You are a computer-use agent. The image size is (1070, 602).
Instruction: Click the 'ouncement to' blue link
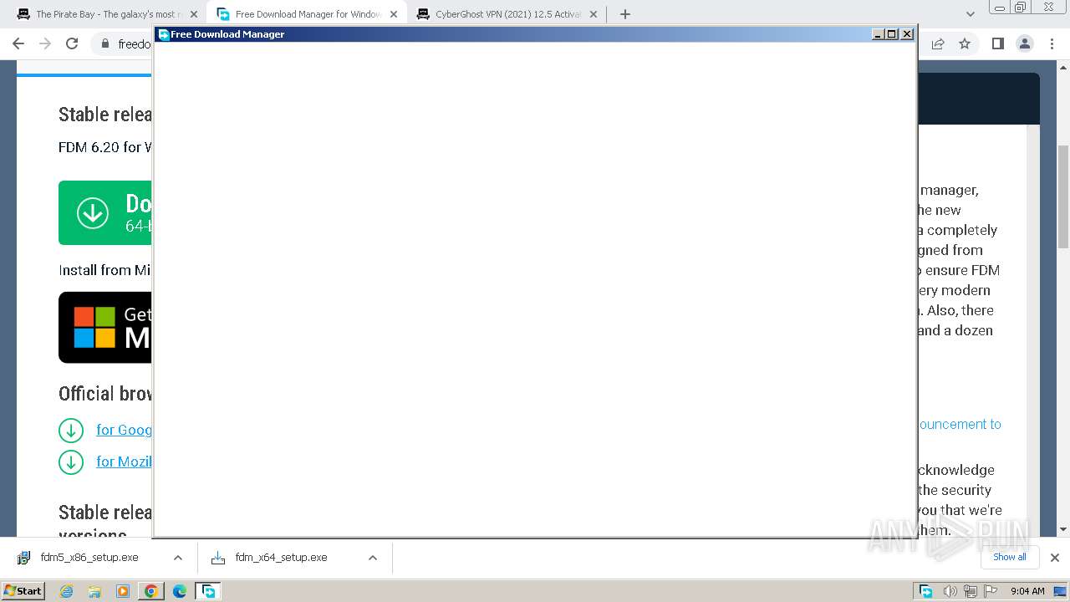[x=960, y=424]
